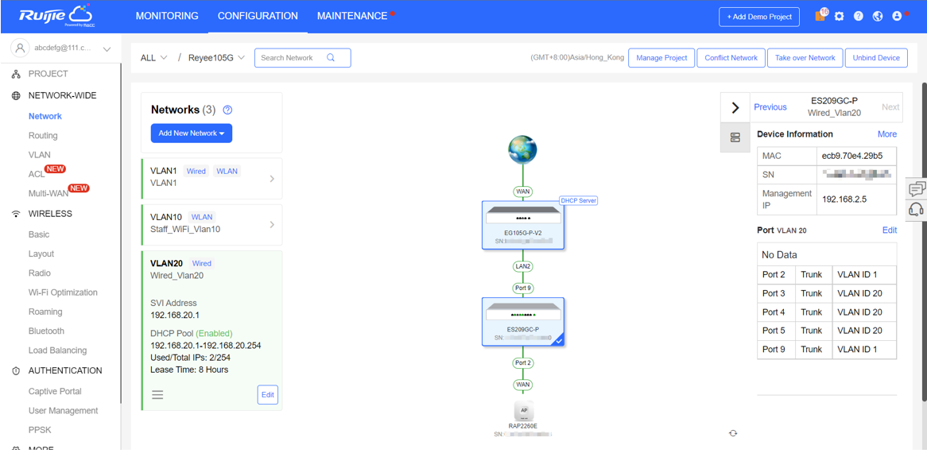Click the Manage Project button
Viewport: 927px width, 453px height.
pyautogui.click(x=661, y=58)
